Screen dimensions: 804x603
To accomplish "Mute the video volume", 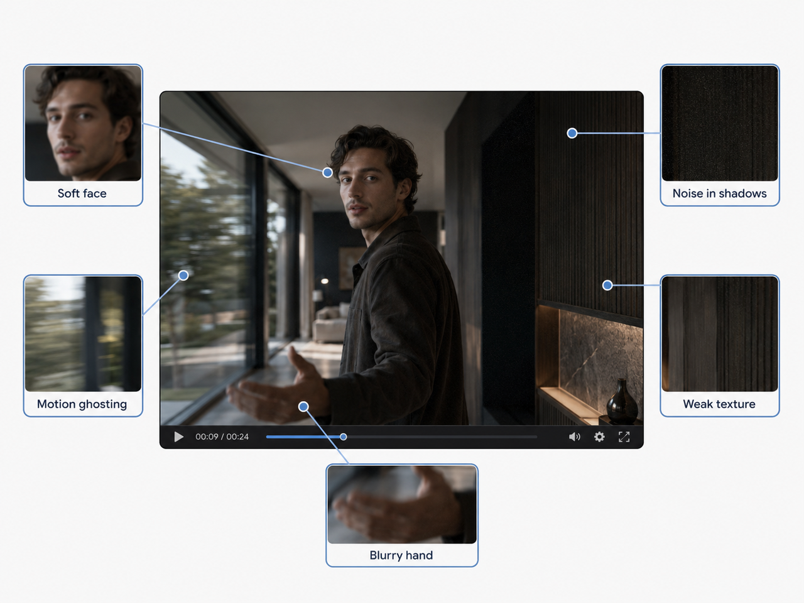I will click(575, 437).
